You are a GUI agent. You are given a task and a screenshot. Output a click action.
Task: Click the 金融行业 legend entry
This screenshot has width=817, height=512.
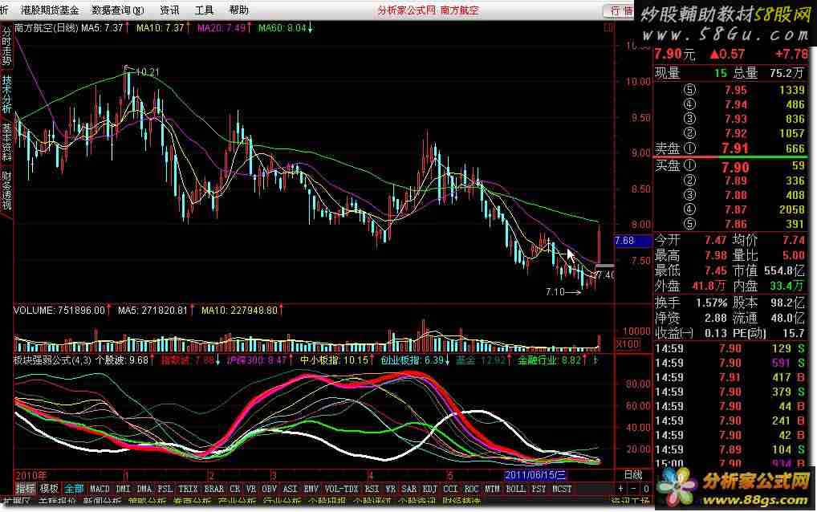(x=549, y=360)
